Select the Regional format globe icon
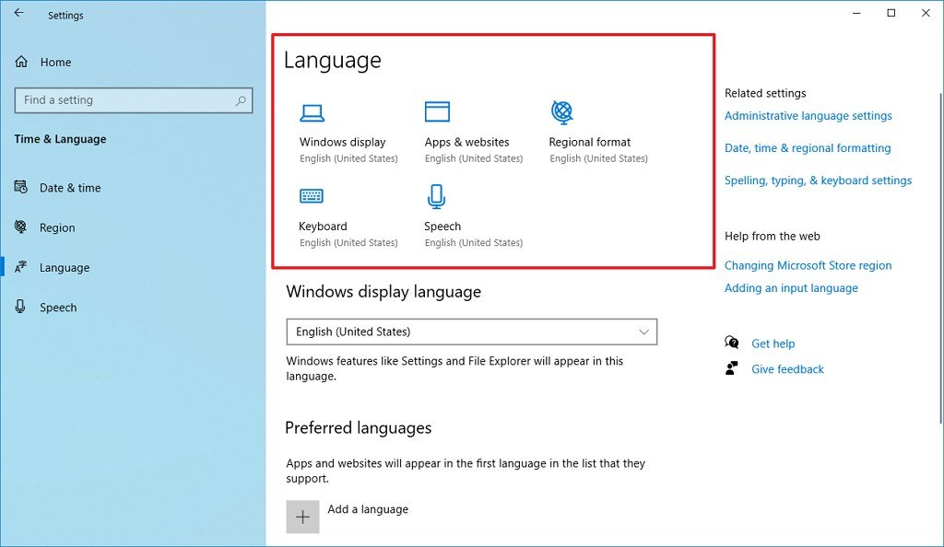The image size is (944, 547). [562, 112]
